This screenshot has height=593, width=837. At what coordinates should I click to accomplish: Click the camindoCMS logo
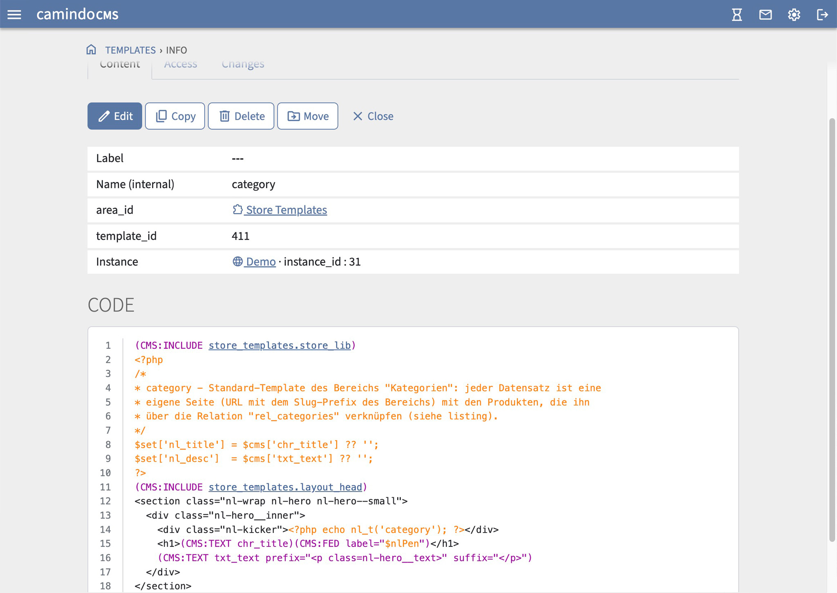[x=77, y=14]
